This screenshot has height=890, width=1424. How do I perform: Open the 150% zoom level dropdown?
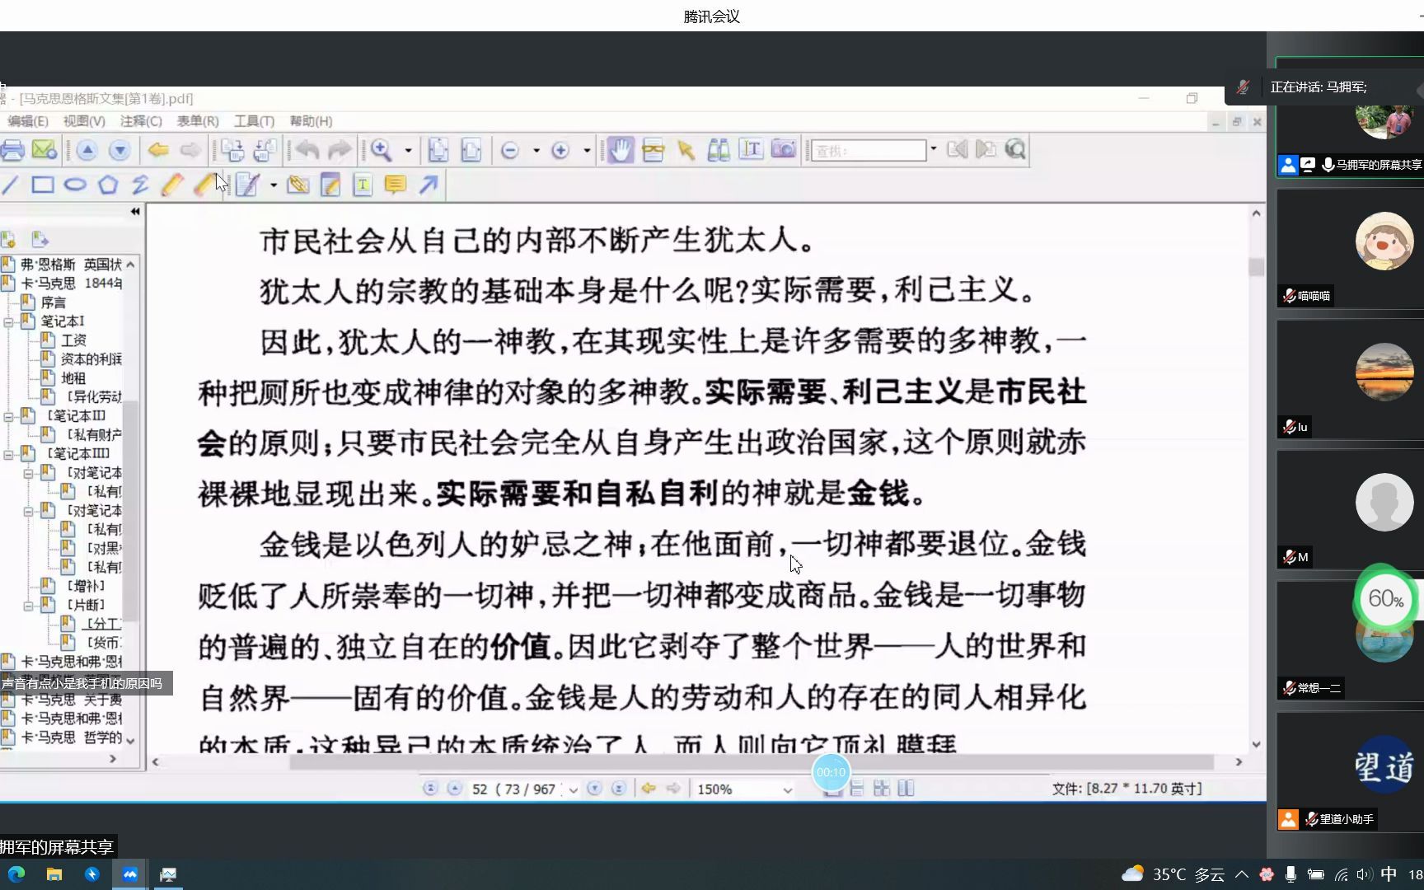click(x=787, y=789)
